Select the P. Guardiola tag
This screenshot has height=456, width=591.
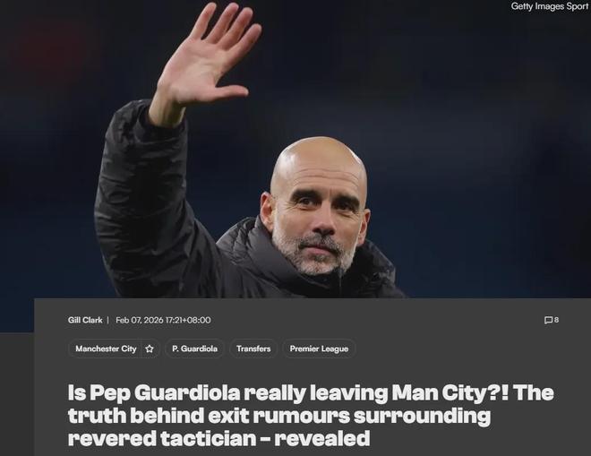click(x=194, y=348)
